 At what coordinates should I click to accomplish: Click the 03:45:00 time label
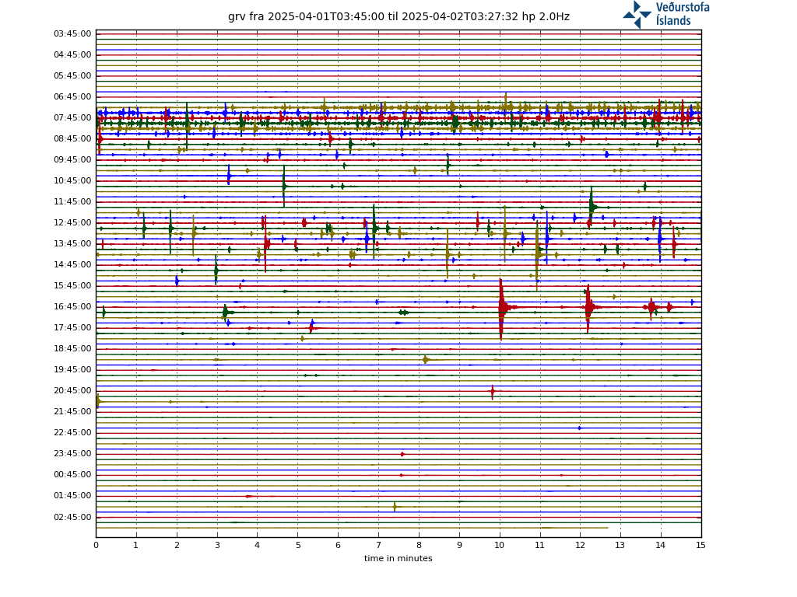72,34
